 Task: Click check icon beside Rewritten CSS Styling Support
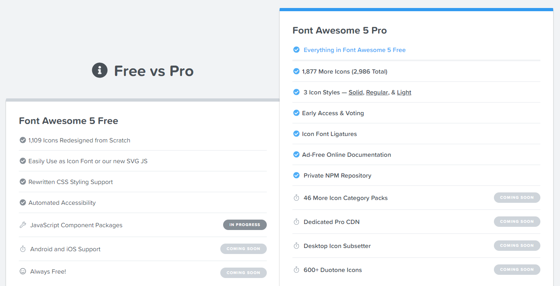[x=23, y=182]
